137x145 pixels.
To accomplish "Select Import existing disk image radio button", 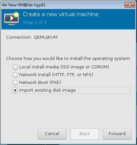I will click(15, 90).
